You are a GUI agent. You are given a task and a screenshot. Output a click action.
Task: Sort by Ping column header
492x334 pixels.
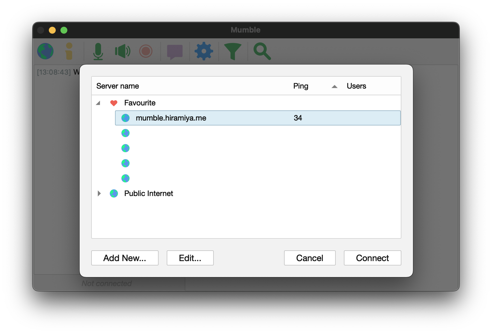pyautogui.click(x=301, y=86)
